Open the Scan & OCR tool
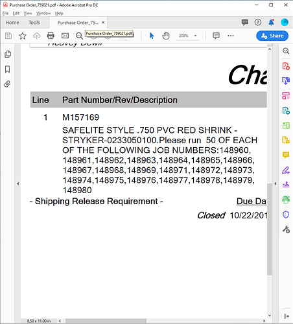Viewport: 293px width, 324px height. [286, 200]
